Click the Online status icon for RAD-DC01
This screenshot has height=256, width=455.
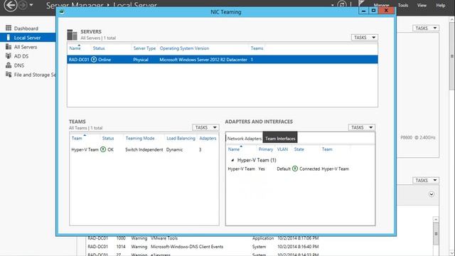point(94,60)
